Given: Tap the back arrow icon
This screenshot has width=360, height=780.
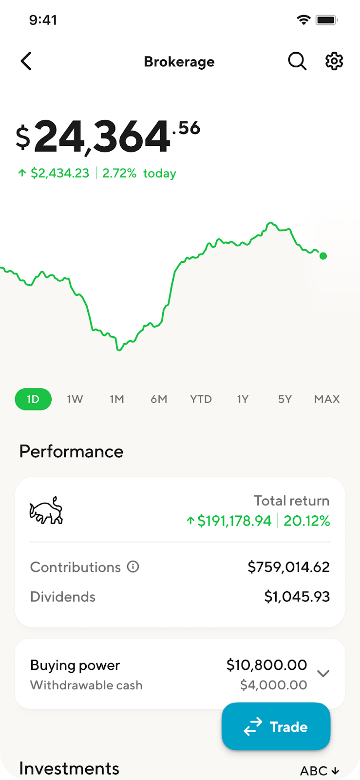Looking at the screenshot, I should pyautogui.click(x=26, y=61).
